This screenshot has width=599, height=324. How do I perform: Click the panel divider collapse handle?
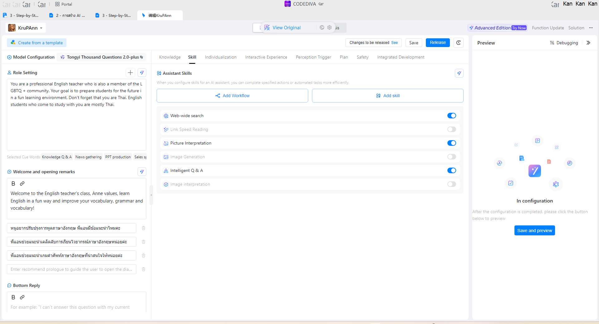(x=151, y=195)
